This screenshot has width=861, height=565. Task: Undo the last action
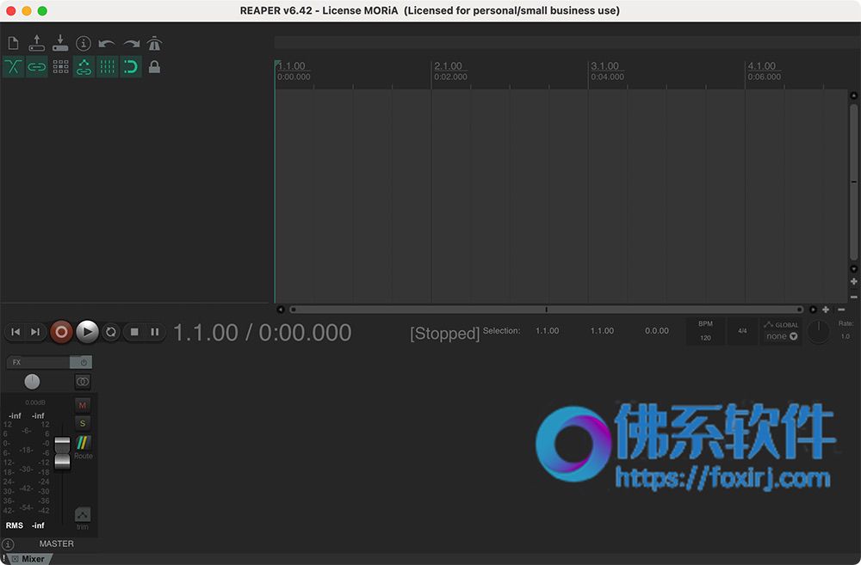(107, 43)
